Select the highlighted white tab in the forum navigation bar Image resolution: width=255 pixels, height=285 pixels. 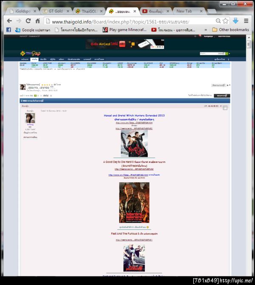coord(34,59)
